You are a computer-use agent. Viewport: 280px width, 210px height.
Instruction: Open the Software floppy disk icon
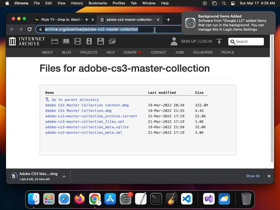(101, 42)
